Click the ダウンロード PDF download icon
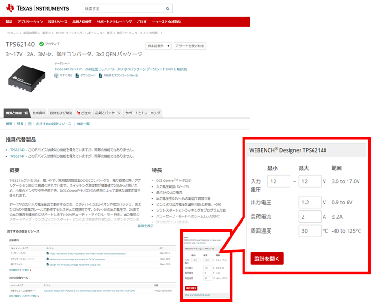Viewport: 371px width, 305px height. (77, 75)
